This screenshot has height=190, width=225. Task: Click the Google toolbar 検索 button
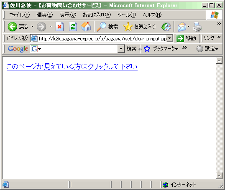click(x=131, y=49)
